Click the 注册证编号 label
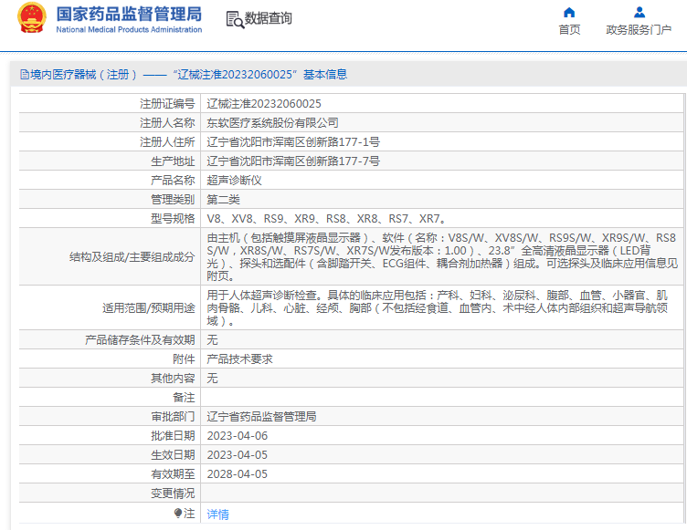This screenshot has height=530, width=687. click(x=167, y=104)
